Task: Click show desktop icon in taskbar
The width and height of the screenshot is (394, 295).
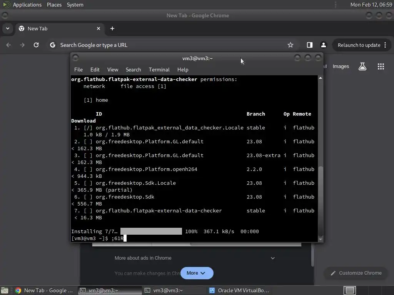Action: coord(5,290)
